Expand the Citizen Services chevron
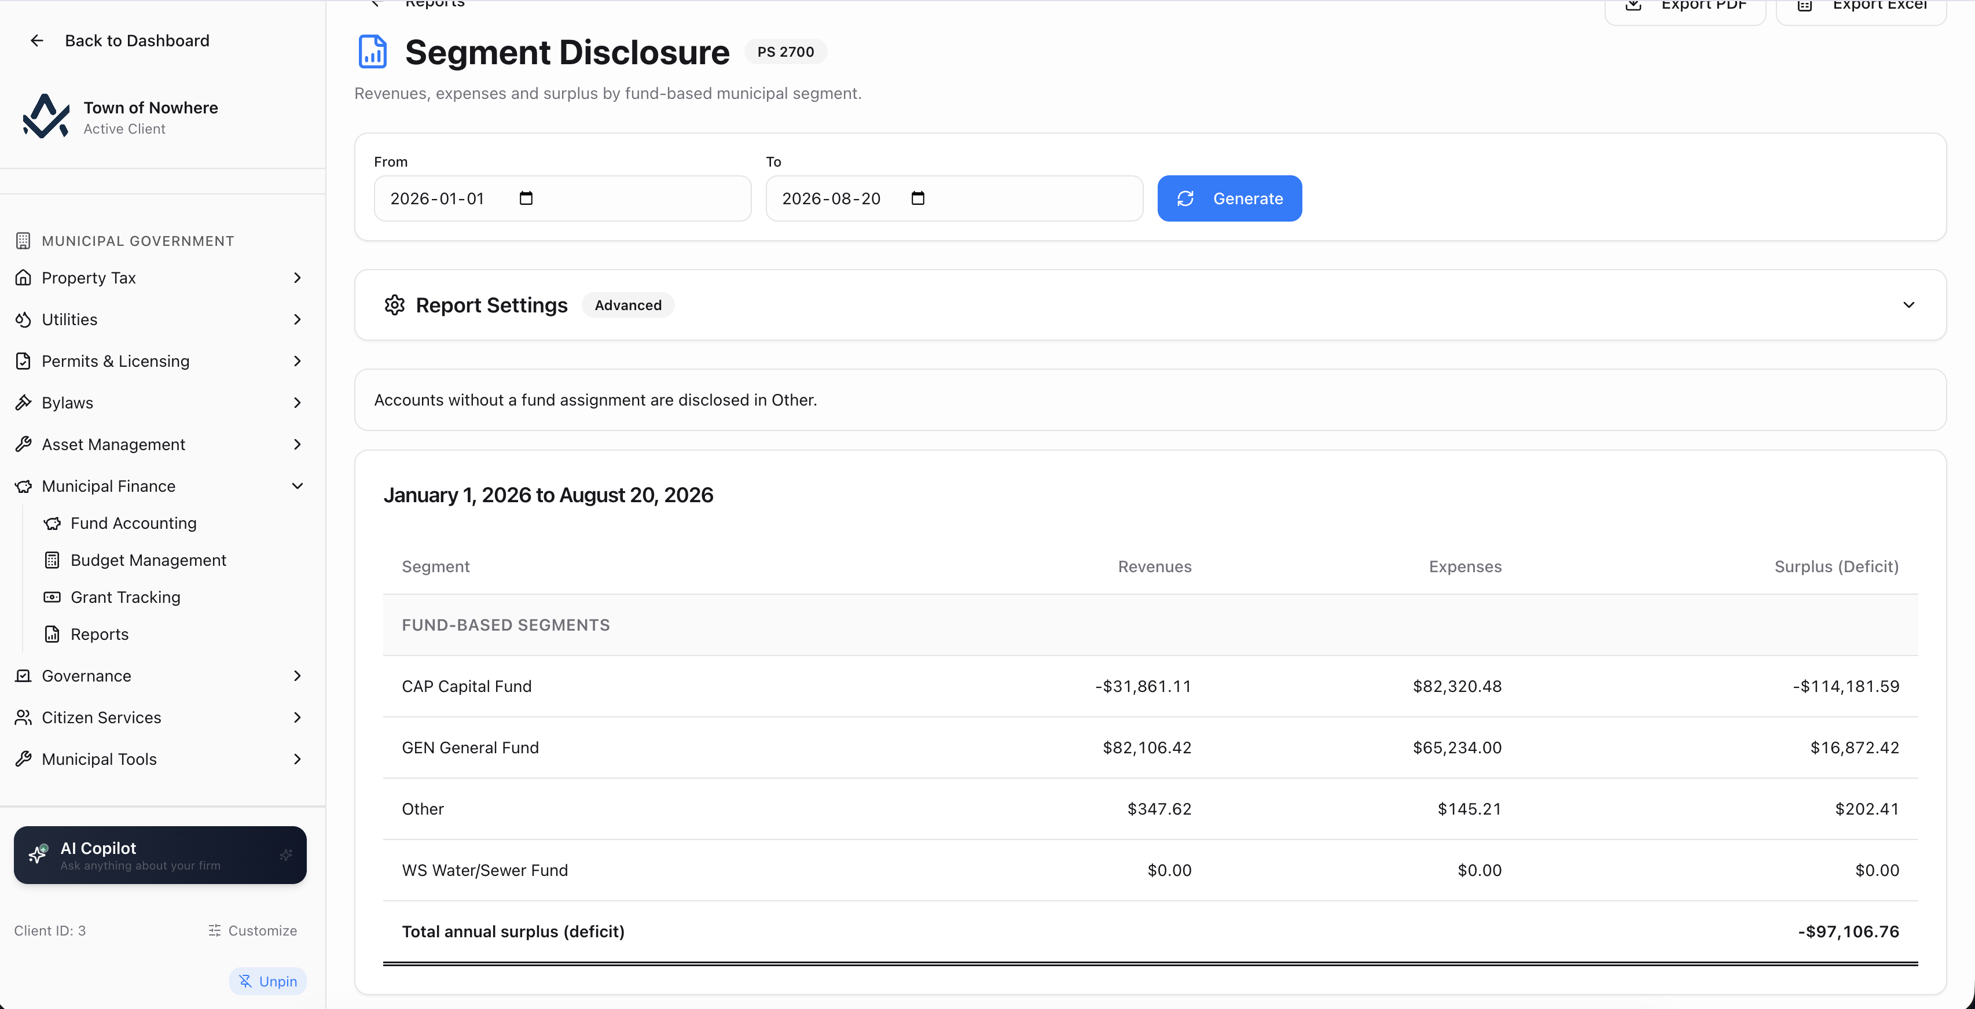 click(298, 717)
